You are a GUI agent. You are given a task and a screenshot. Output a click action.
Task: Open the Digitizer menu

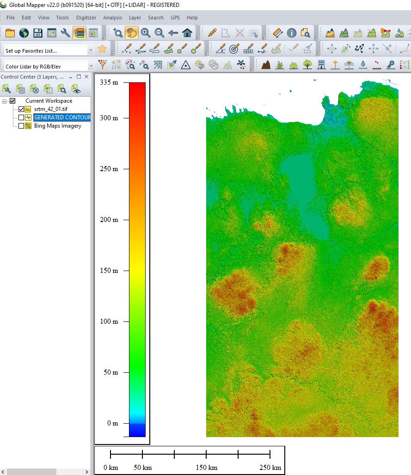coord(86,18)
